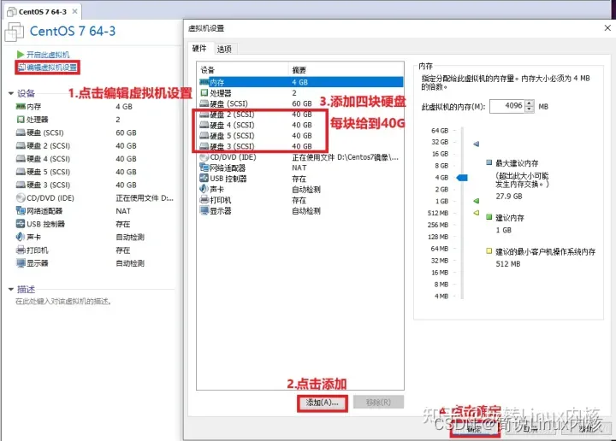Click the CD/DVD (IDE) icon in the dialog list
Image resolution: width=616 pixels, height=441 pixels.
click(204, 157)
